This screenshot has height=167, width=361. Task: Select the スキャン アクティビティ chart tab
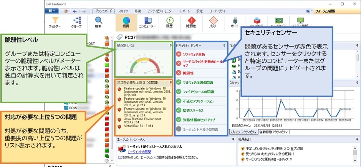(x=243, y=132)
